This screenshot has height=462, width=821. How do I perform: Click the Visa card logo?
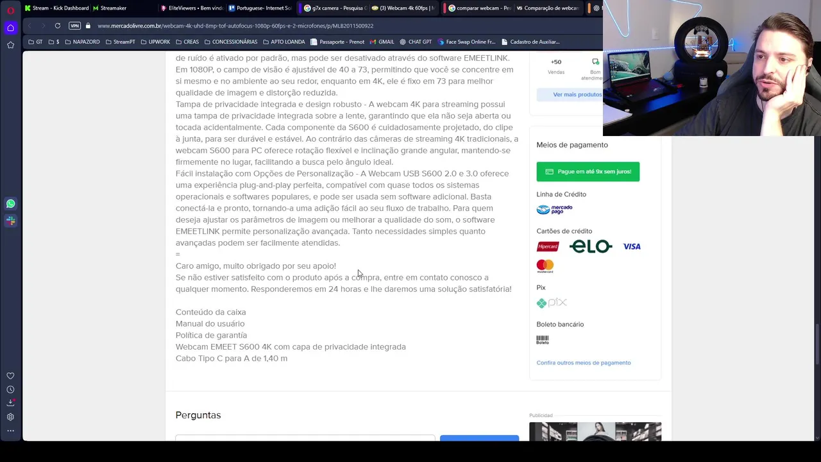click(632, 246)
